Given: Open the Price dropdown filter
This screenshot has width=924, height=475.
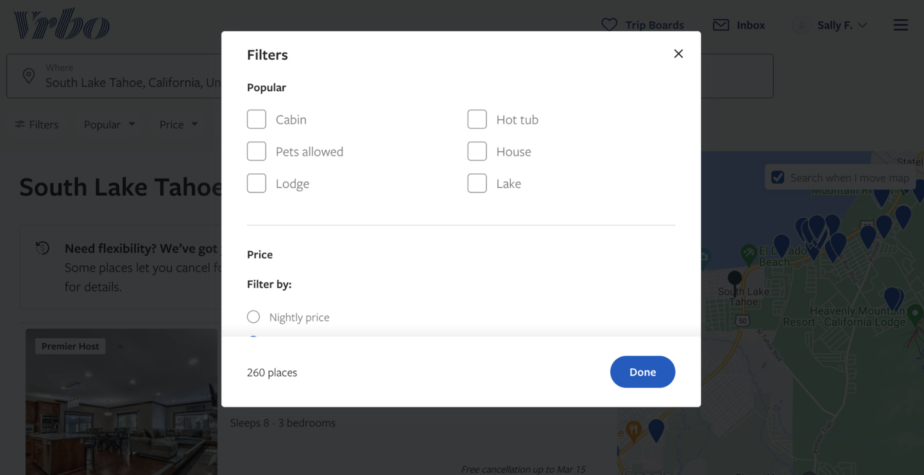Looking at the screenshot, I should click(x=178, y=125).
